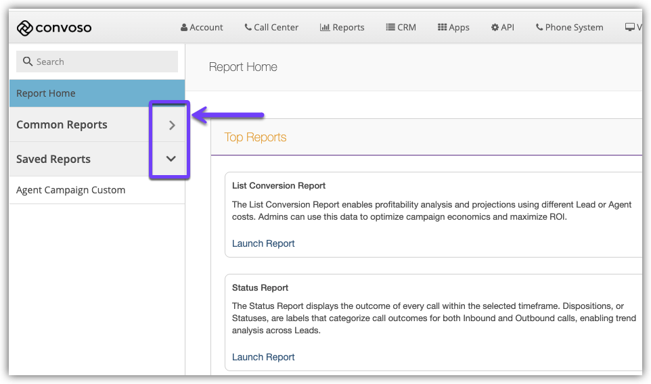Click the magnifier icon in the search box
The height and width of the screenshot is (384, 651).
pyautogui.click(x=28, y=62)
